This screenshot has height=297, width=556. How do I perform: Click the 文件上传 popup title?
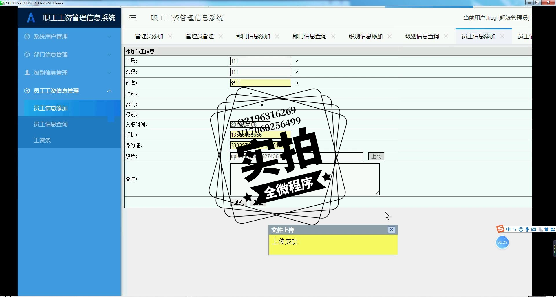283,230
